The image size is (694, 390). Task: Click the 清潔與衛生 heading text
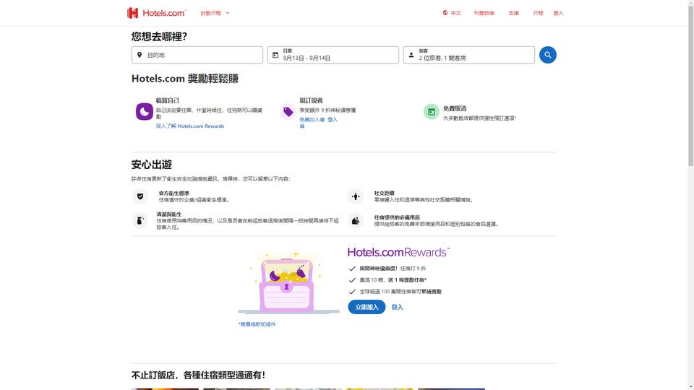pos(169,214)
